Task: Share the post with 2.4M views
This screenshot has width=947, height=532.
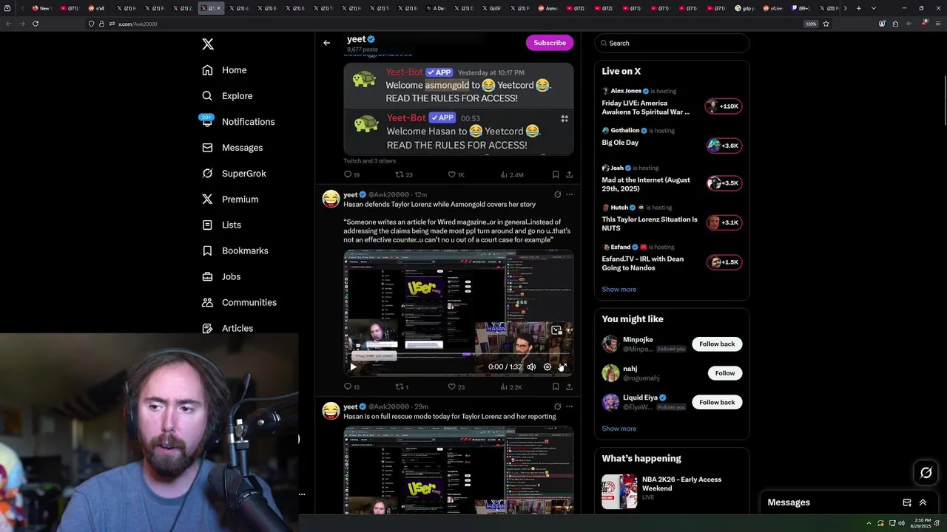Action: [x=569, y=174]
